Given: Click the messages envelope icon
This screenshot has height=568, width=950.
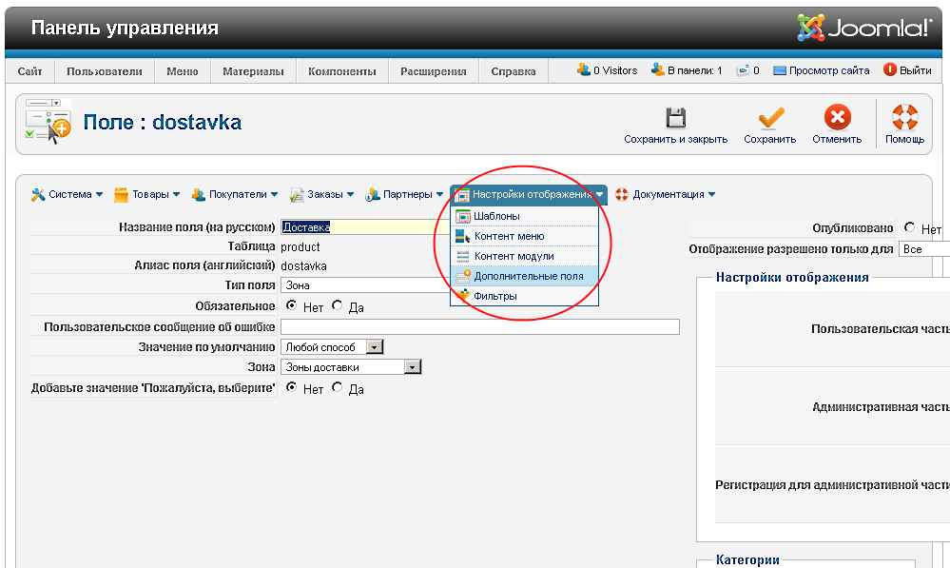Looking at the screenshot, I should pos(743,70).
